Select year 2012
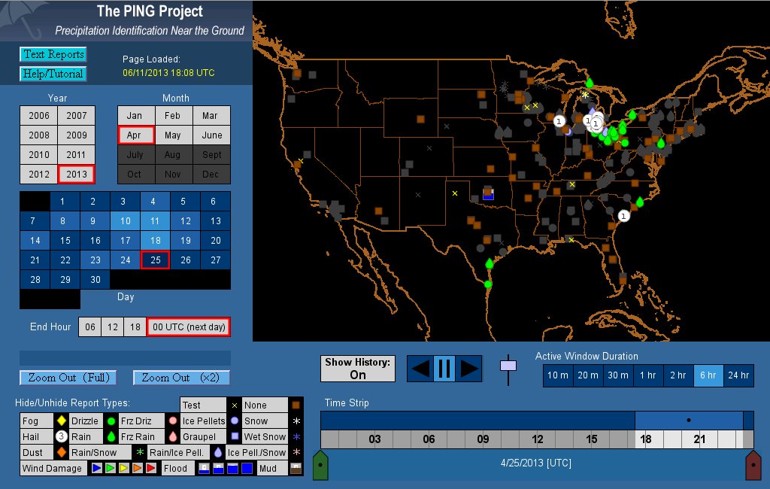Screen dimensions: 770x489 [x=38, y=174]
